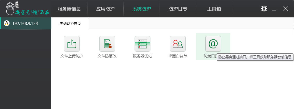The height and width of the screenshot is (109, 294).
Task: Minimize the application window
Action: pos(274,9)
